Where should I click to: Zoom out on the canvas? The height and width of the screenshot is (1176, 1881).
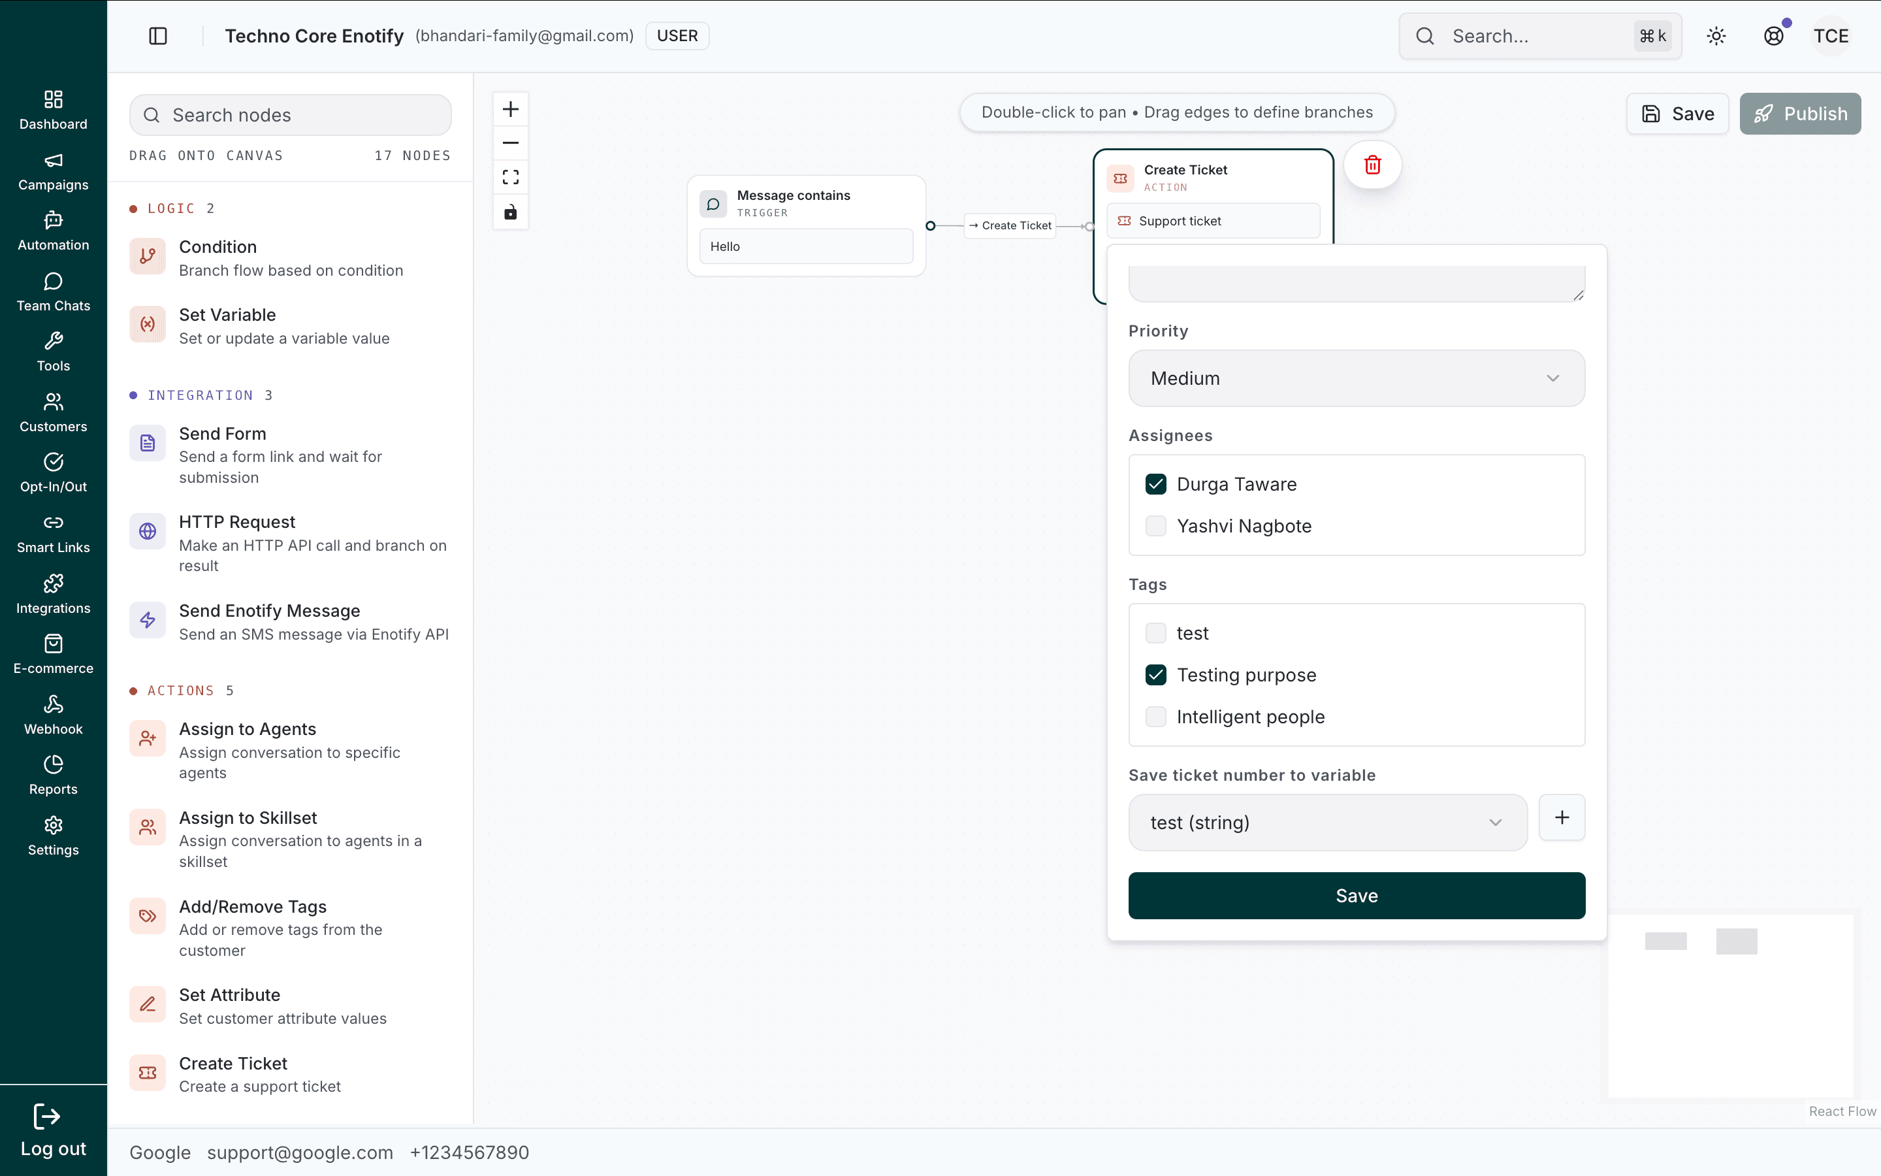511,143
